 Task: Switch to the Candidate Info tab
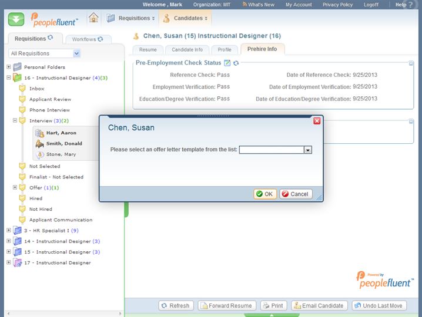[x=187, y=49]
